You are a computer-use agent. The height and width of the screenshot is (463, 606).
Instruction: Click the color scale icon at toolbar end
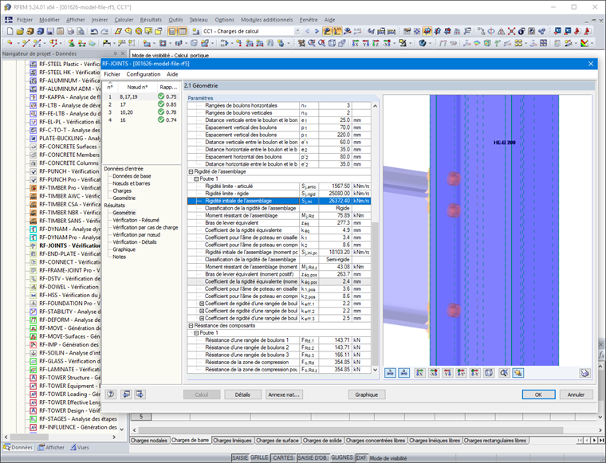(584, 43)
